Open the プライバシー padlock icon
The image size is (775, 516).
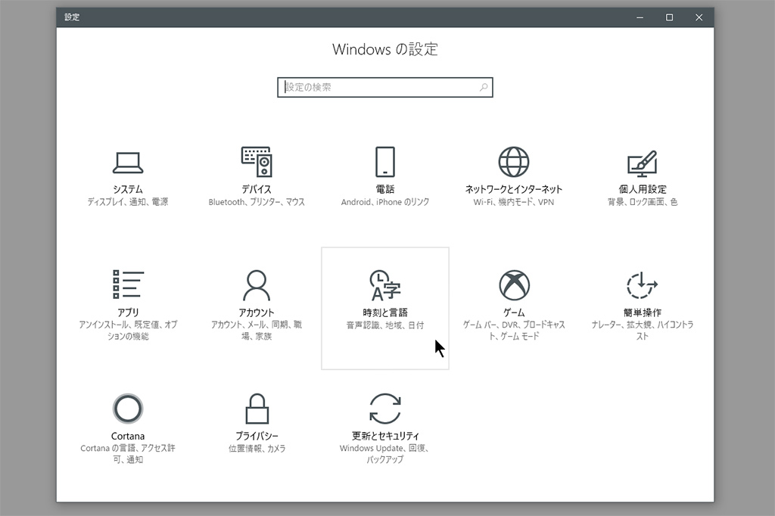click(x=257, y=409)
